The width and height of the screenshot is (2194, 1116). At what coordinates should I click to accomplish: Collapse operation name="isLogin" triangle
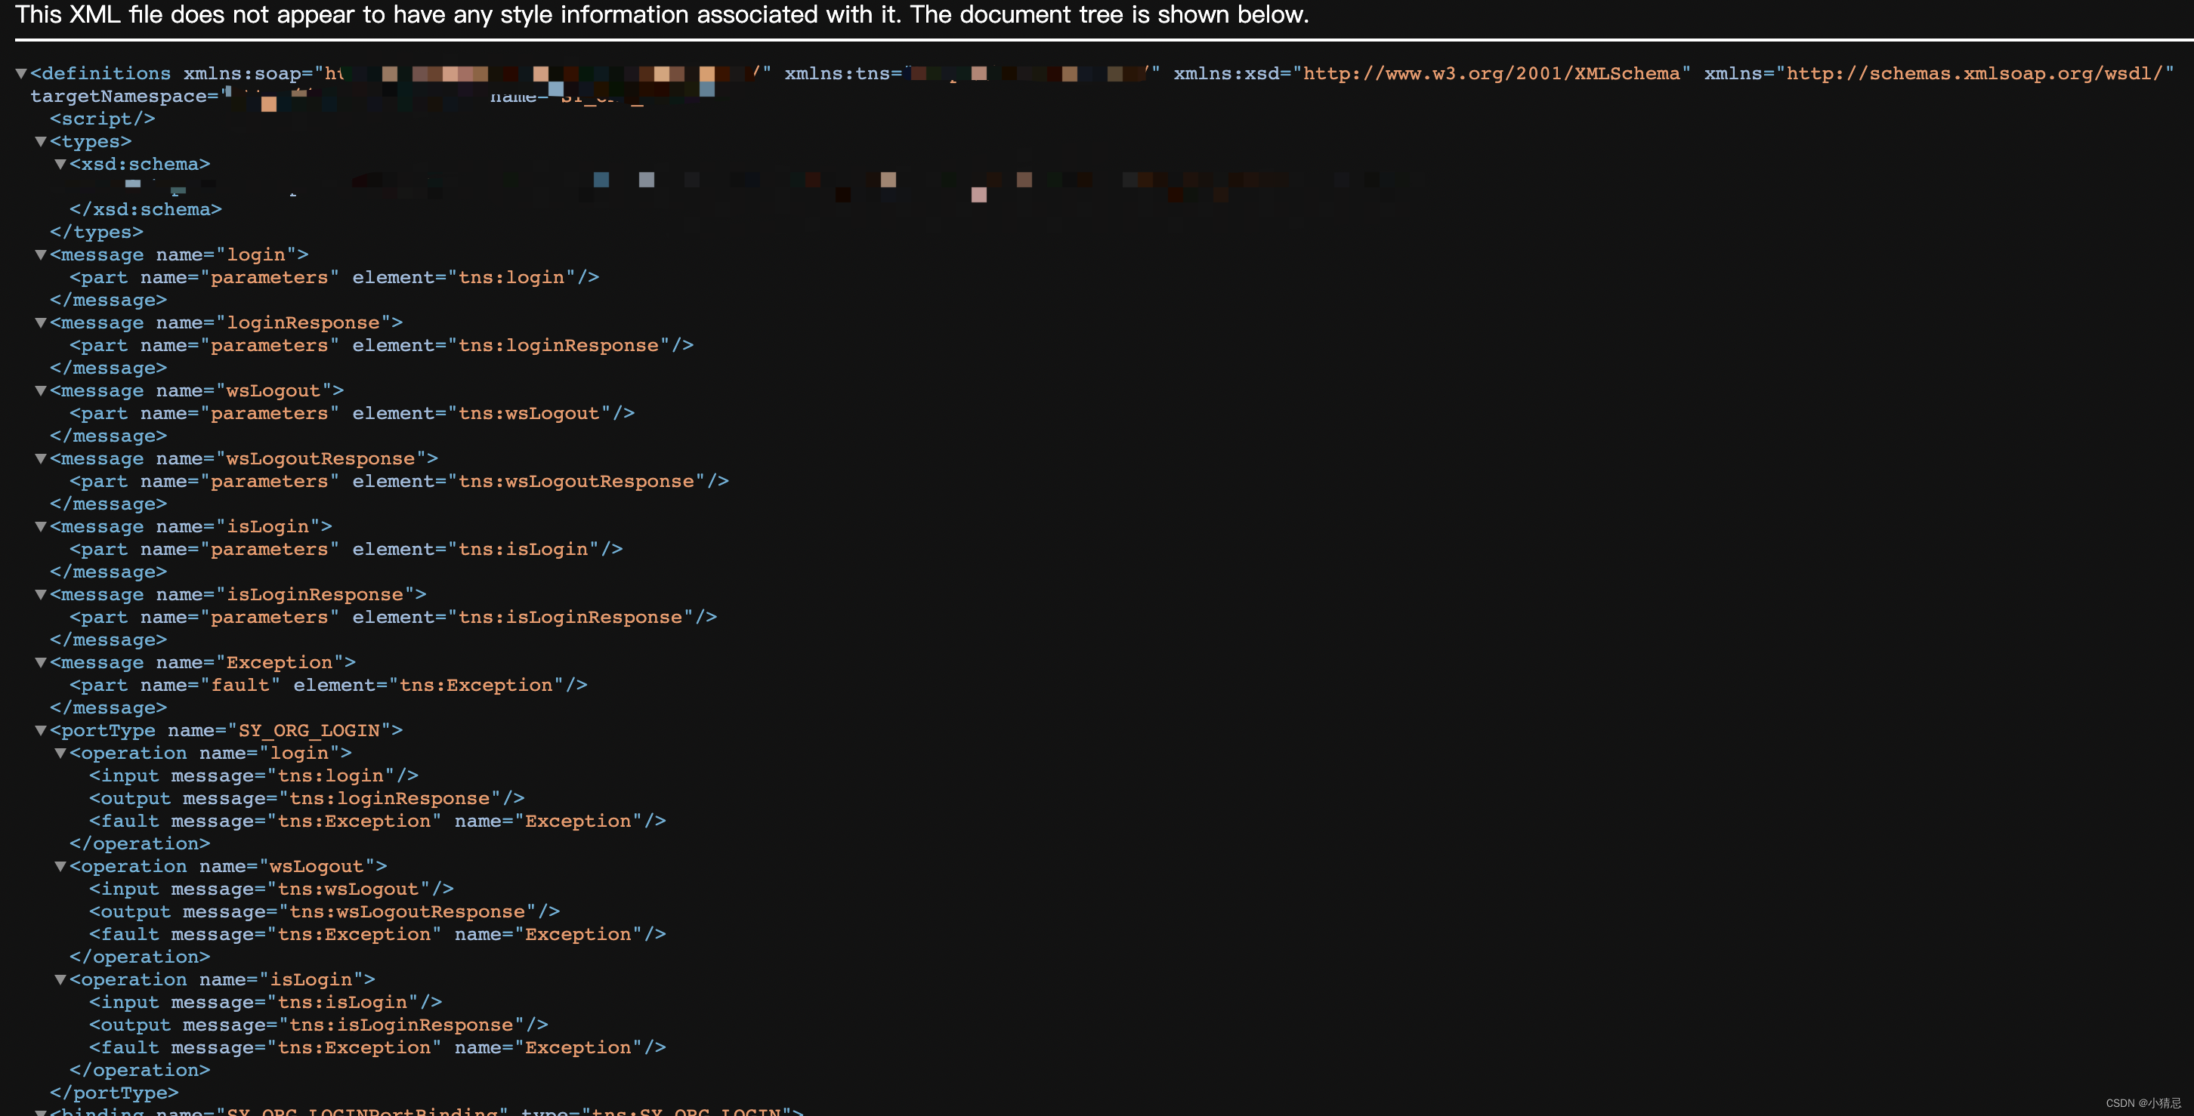pos(60,980)
